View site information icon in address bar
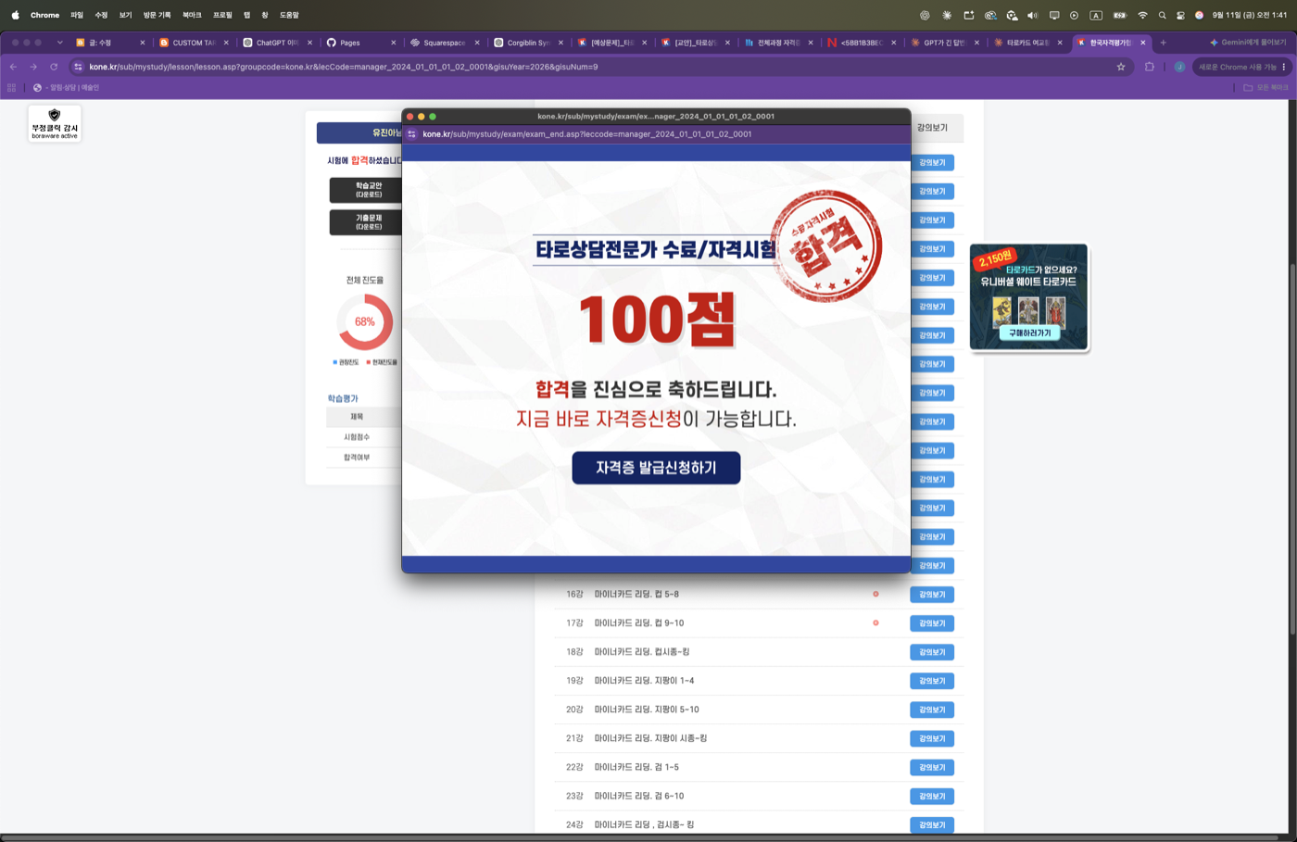This screenshot has width=1297, height=842. coord(79,67)
